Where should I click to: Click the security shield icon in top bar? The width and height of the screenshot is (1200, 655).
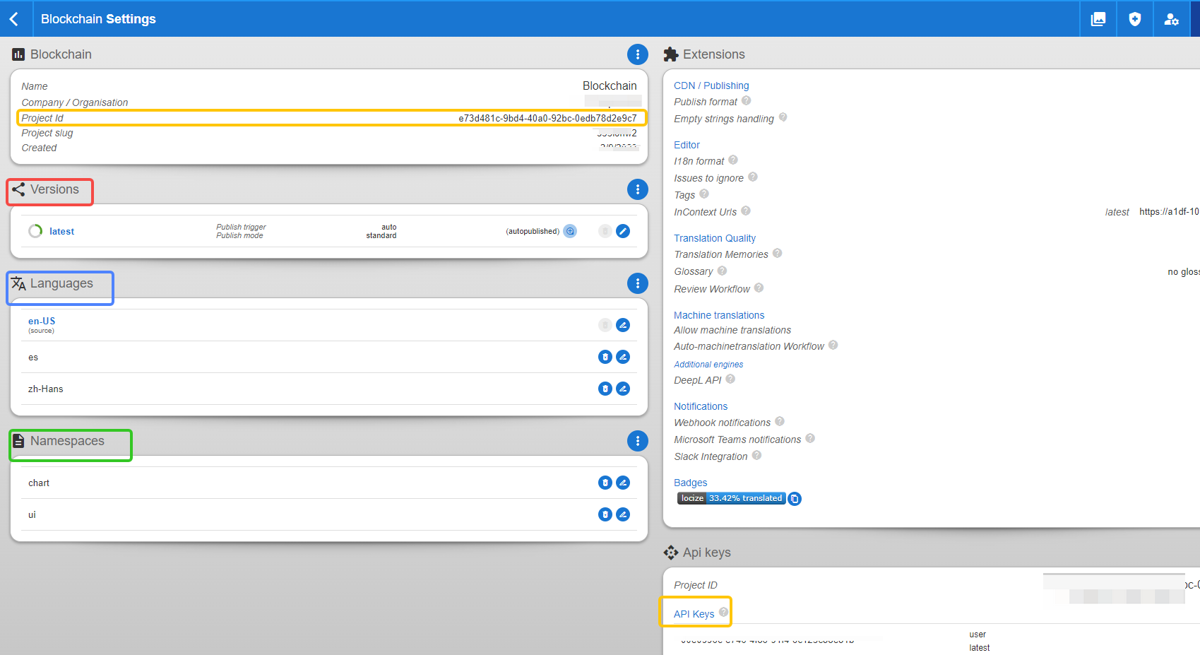pos(1134,18)
